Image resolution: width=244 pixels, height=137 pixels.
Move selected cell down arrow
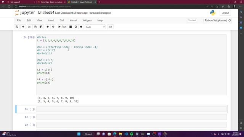[53, 27]
